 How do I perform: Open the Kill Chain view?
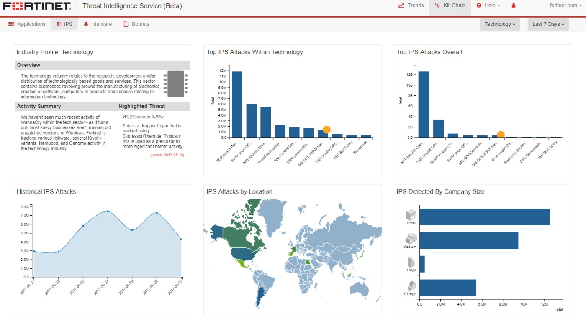click(x=450, y=5)
